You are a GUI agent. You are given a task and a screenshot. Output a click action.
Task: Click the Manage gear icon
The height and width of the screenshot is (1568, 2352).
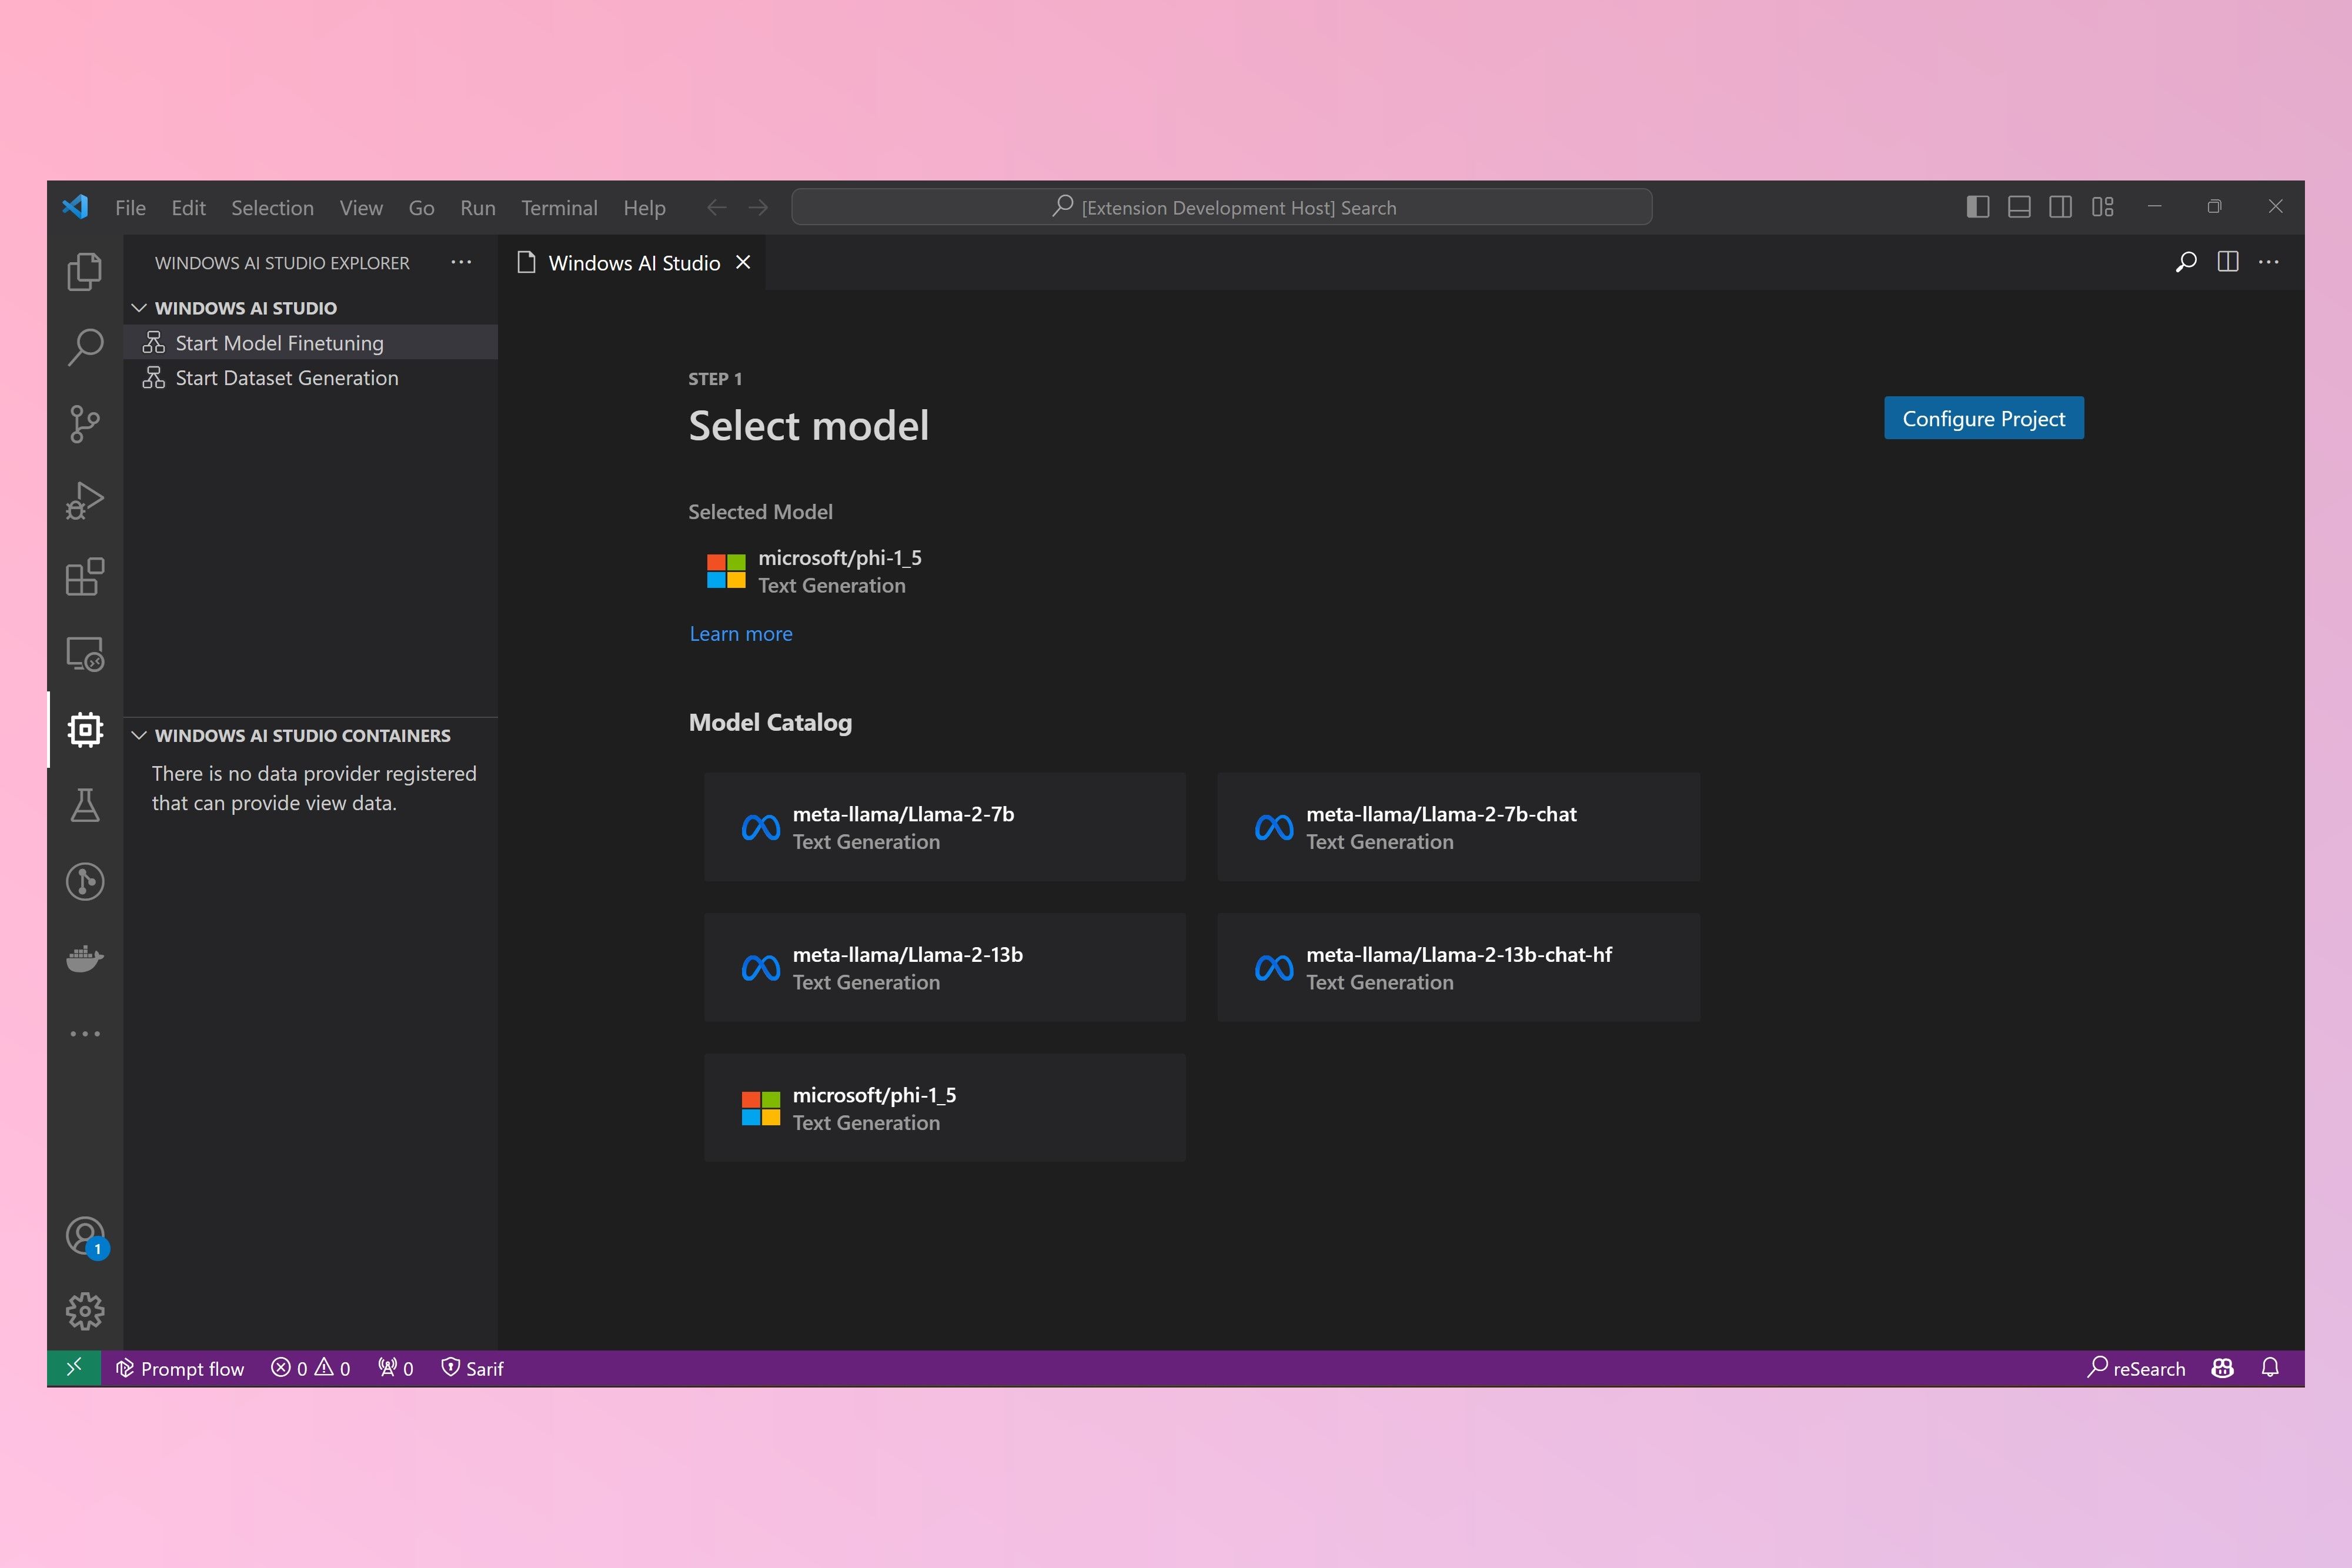point(85,1311)
